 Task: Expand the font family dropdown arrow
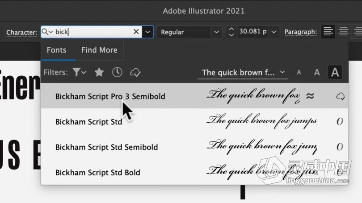tap(147, 32)
